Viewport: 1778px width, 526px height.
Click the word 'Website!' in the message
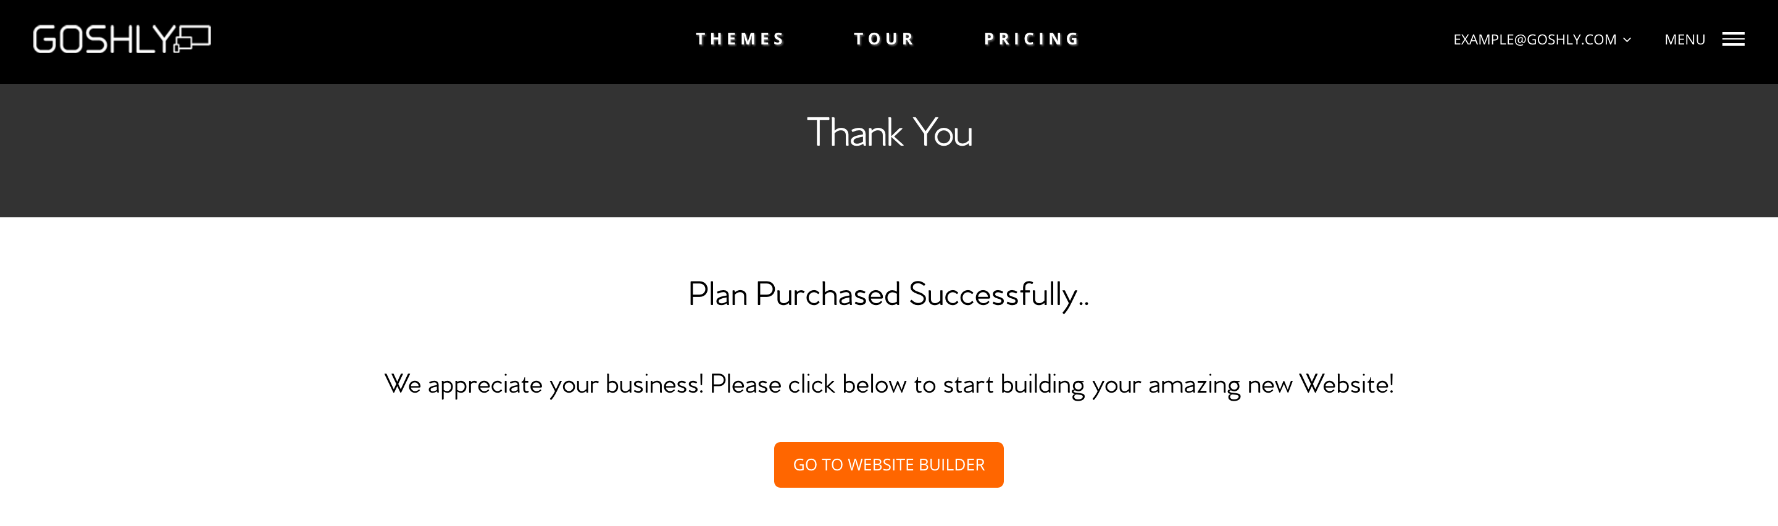tap(1346, 384)
